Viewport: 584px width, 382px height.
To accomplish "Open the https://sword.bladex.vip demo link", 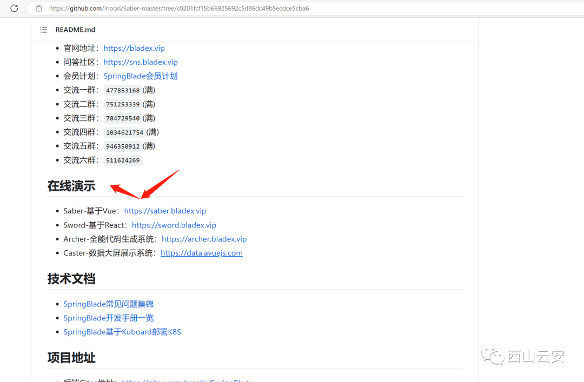I will click(174, 225).
